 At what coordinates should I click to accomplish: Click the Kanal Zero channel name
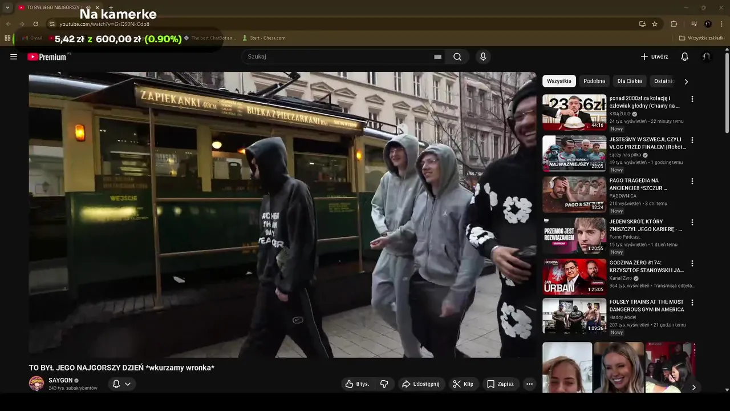[x=620, y=278]
